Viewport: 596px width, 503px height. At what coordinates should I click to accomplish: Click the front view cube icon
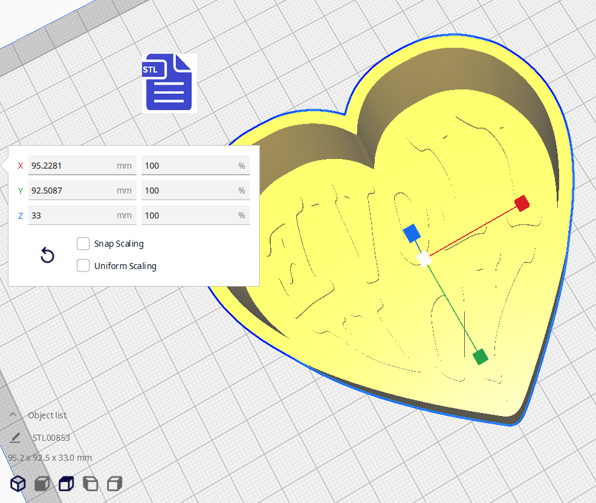42,484
